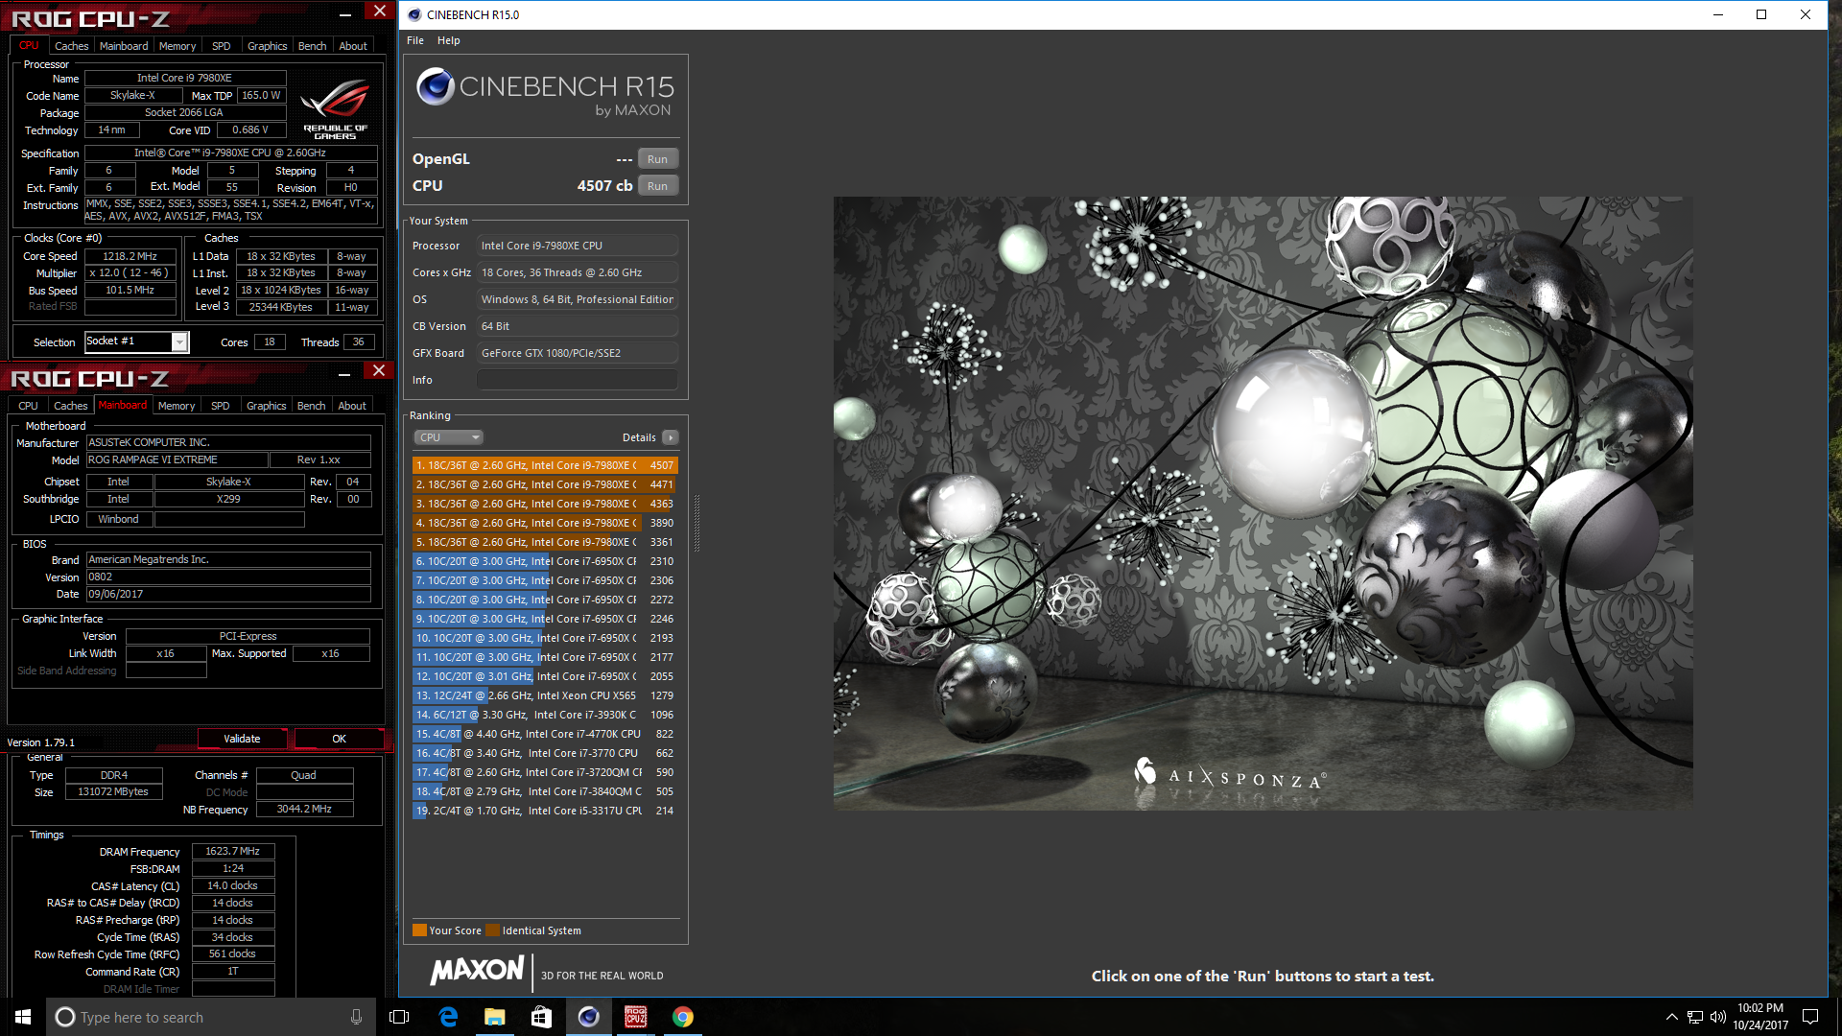This screenshot has width=1842, height=1036.
Task: Switch to SPD tab in upper CPU-Z
Action: tap(221, 46)
